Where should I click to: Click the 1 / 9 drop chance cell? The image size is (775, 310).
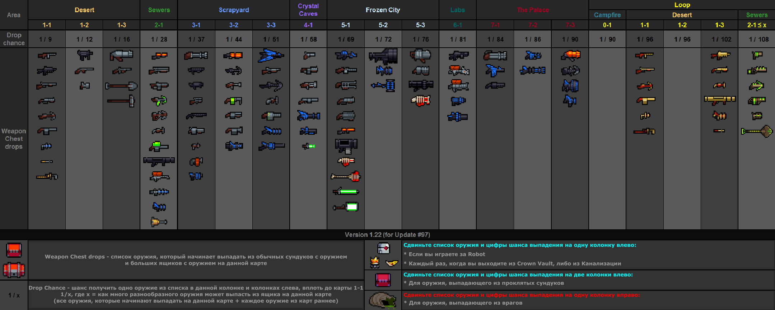(47, 39)
